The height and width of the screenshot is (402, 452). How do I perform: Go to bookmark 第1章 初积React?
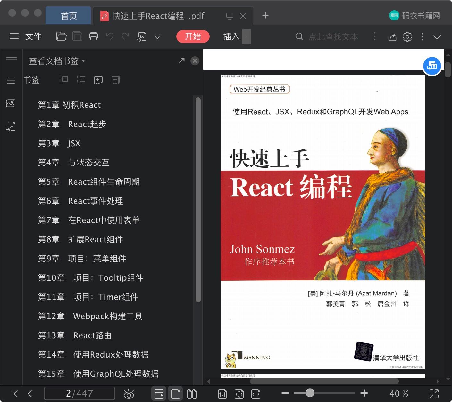69,105
